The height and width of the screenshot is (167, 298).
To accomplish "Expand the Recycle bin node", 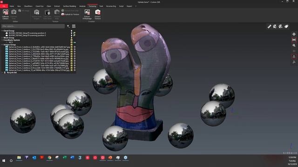I will [2, 72].
